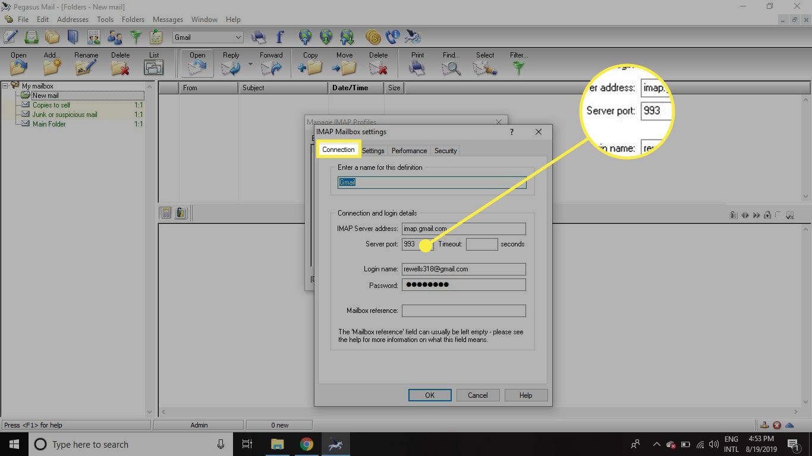Screen dimensions: 812x456
Task: Click Delete message button with envelope icon
Action: click(378, 64)
